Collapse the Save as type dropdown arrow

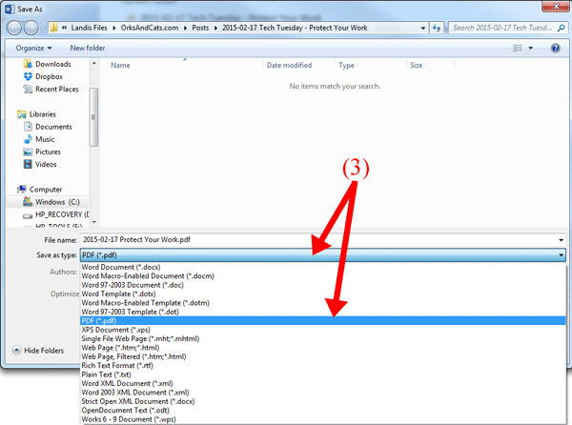coord(562,255)
